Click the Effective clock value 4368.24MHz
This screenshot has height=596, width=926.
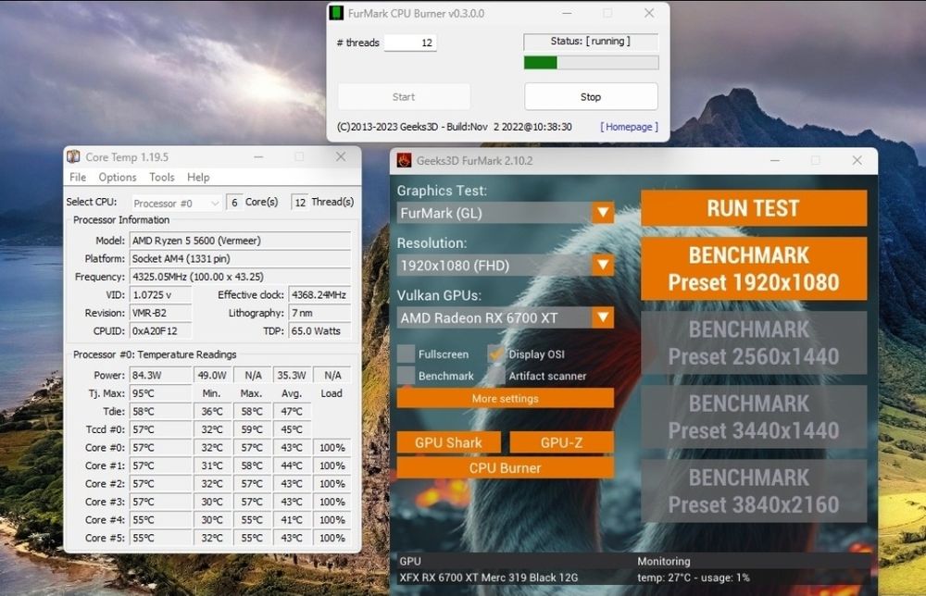(319, 294)
